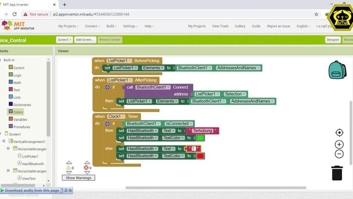Select the Lists blocks category icon
The image size is (353, 199).
(10, 97)
